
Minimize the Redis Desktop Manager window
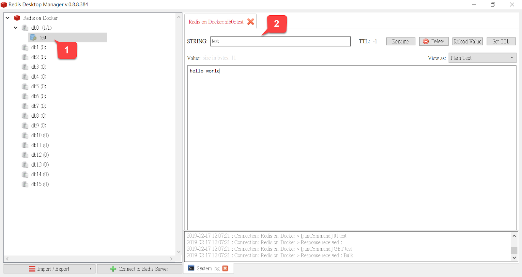pyautogui.click(x=474, y=5)
